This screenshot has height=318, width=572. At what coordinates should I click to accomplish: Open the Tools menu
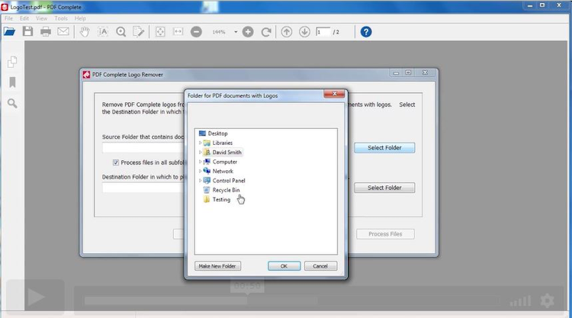[x=61, y=18]
